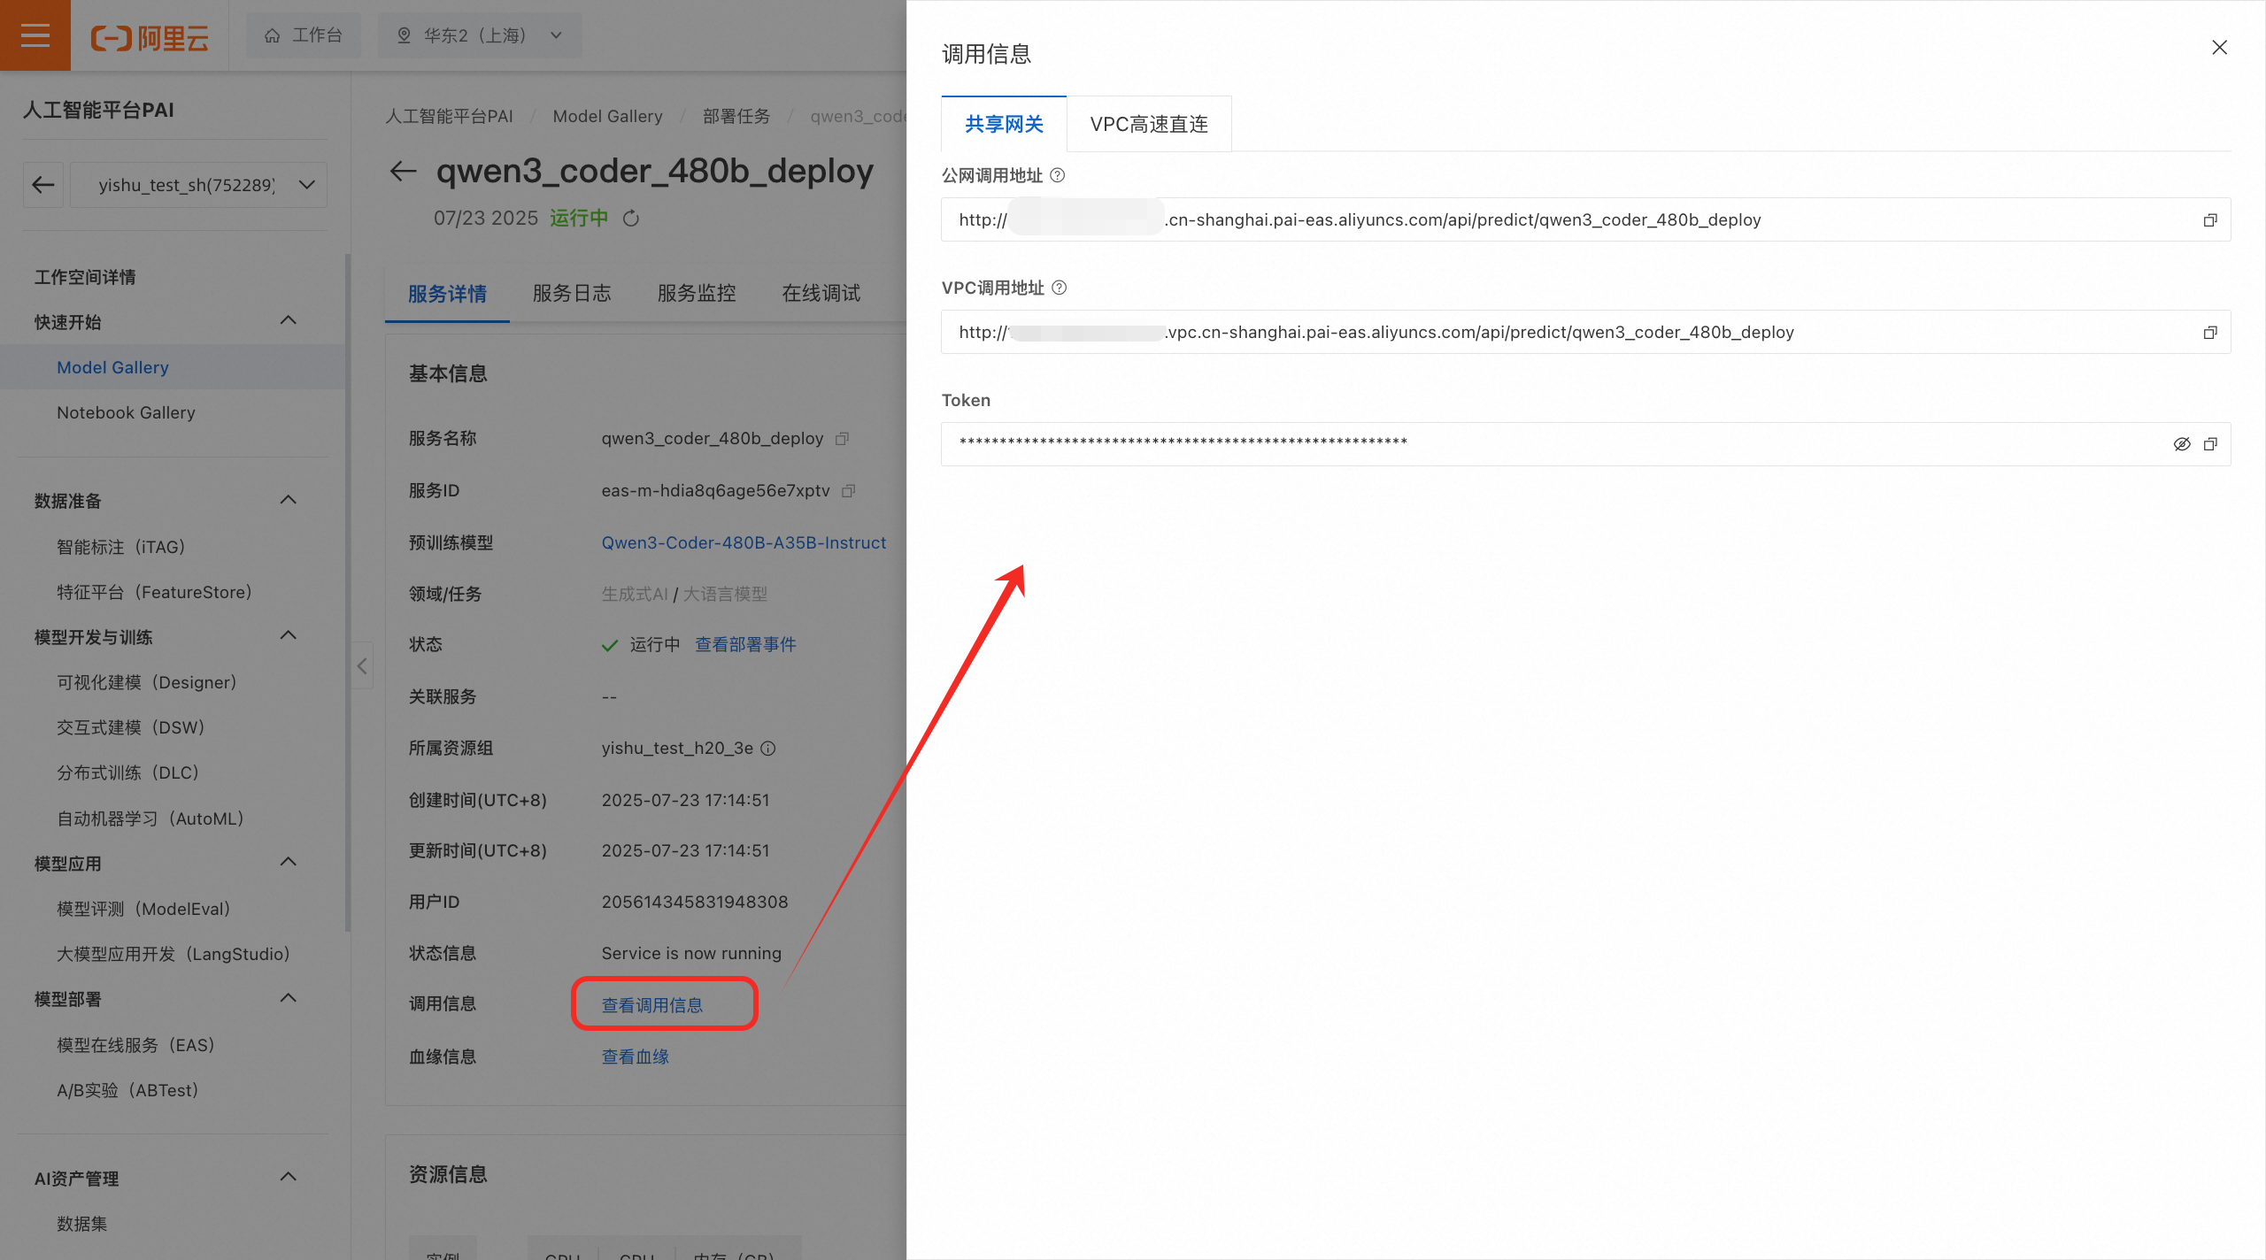Viewport: 2266px width, 1260px height.
Task: Switch to VPC高速直连 tab
Action: point(1148,125)
